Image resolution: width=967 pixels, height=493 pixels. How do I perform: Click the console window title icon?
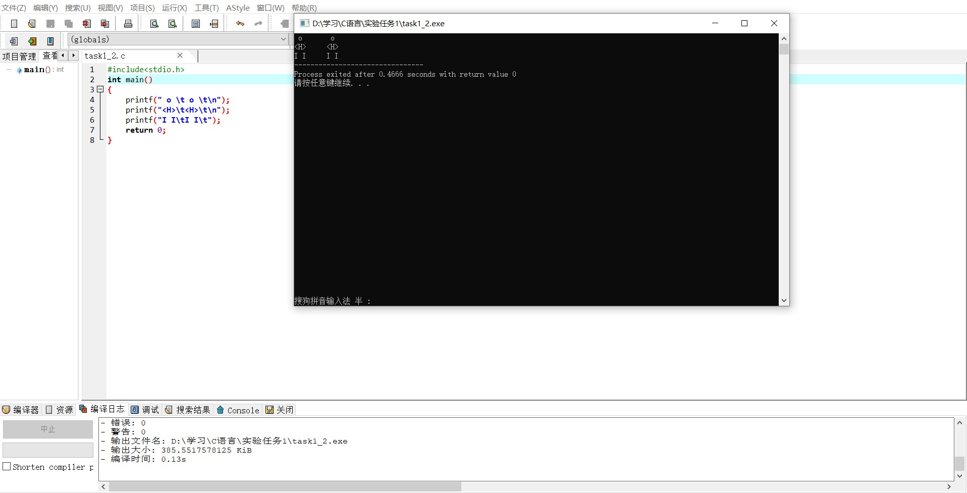(x=304, y=23)
